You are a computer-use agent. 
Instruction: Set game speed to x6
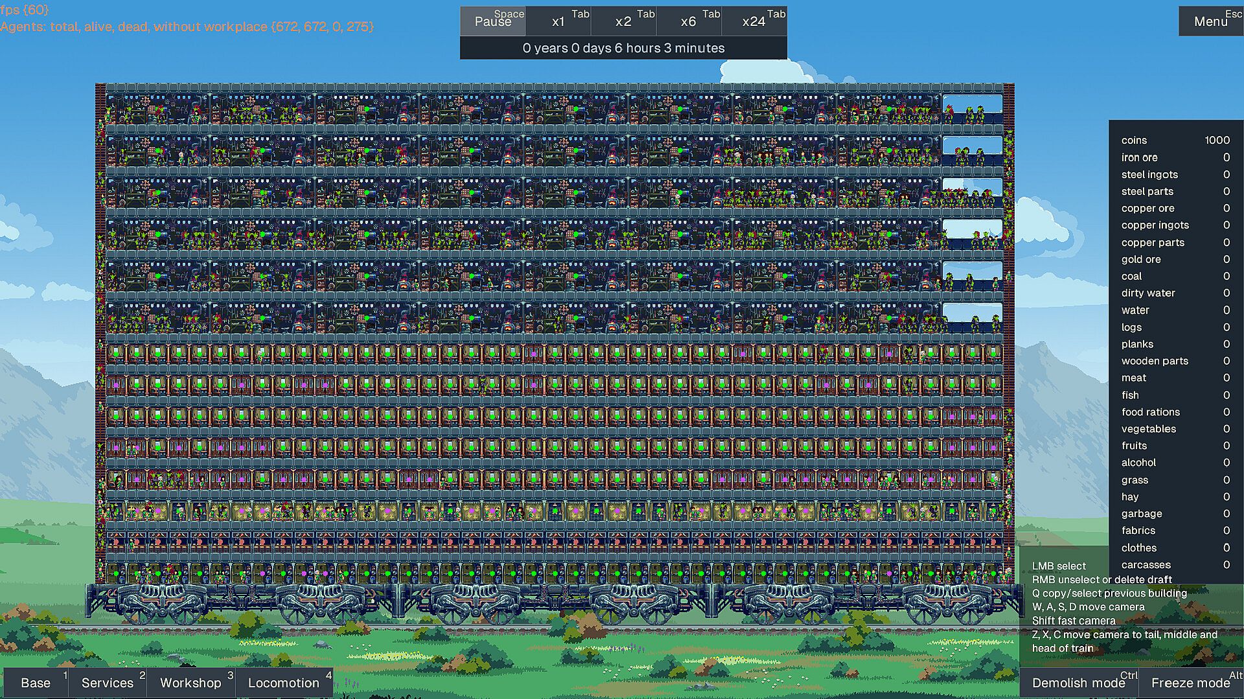pos(689,21)
